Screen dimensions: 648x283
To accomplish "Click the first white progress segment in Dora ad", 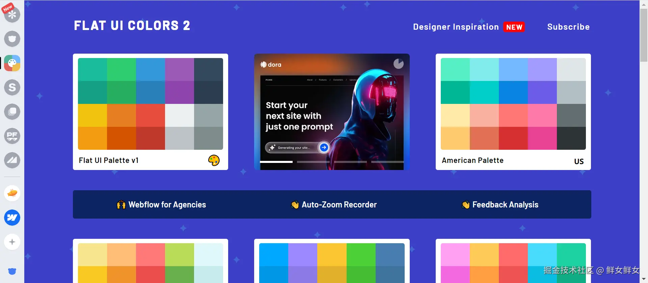I will click(276, 162).
